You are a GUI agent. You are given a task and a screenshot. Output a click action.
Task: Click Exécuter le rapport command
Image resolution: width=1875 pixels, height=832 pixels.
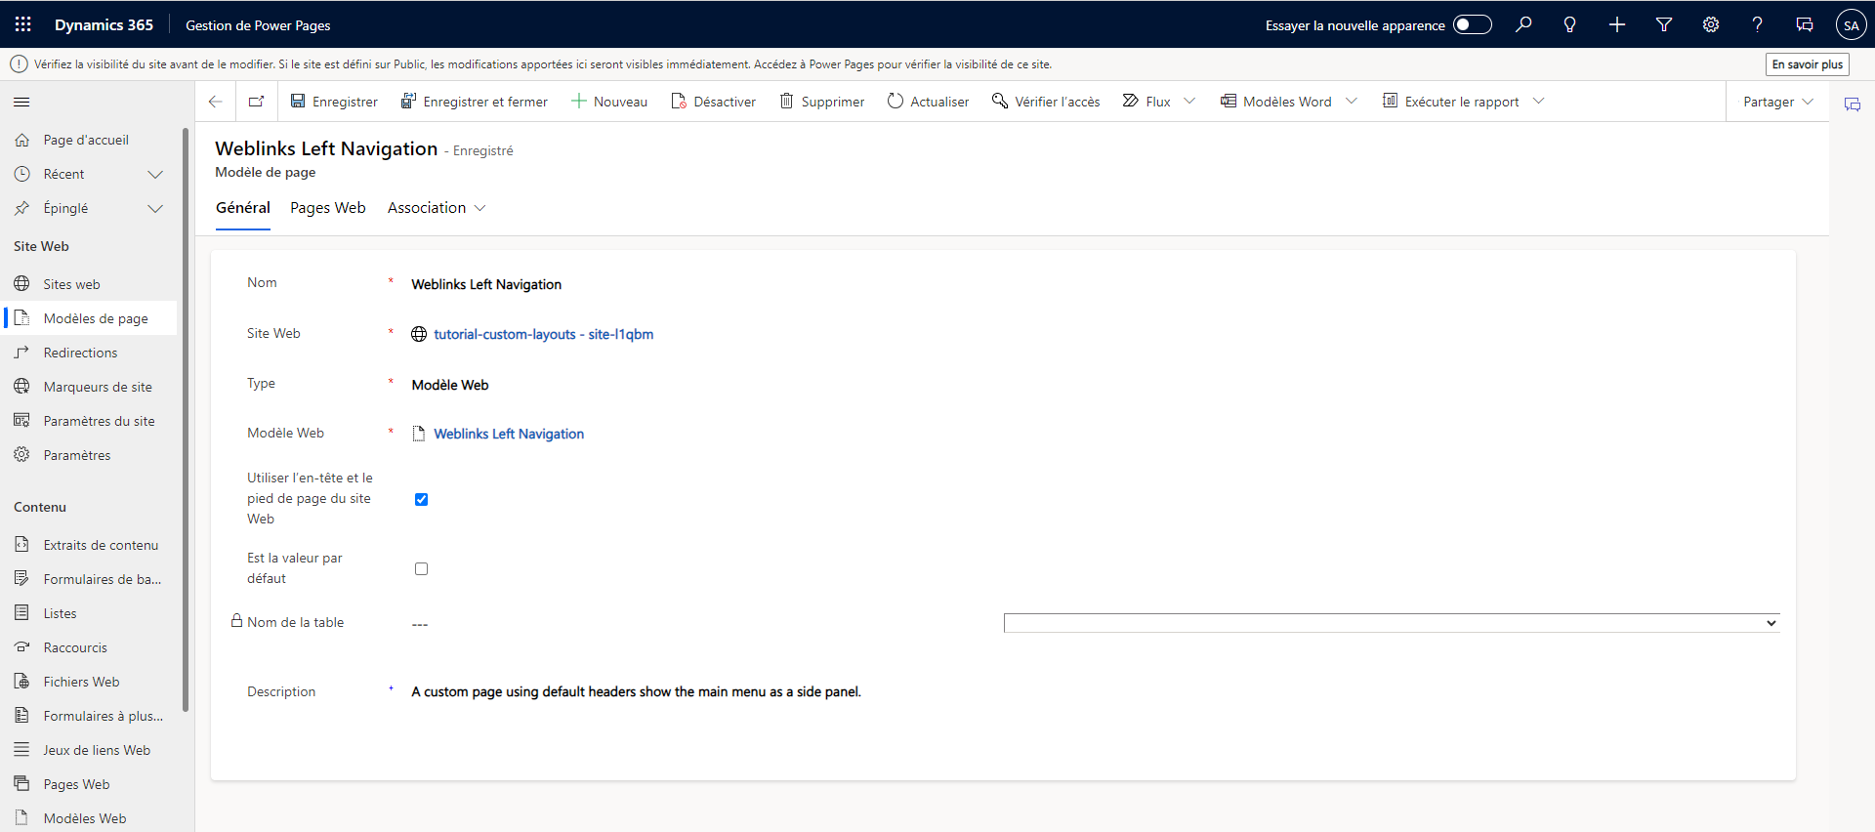click(x=1451, y=102)
